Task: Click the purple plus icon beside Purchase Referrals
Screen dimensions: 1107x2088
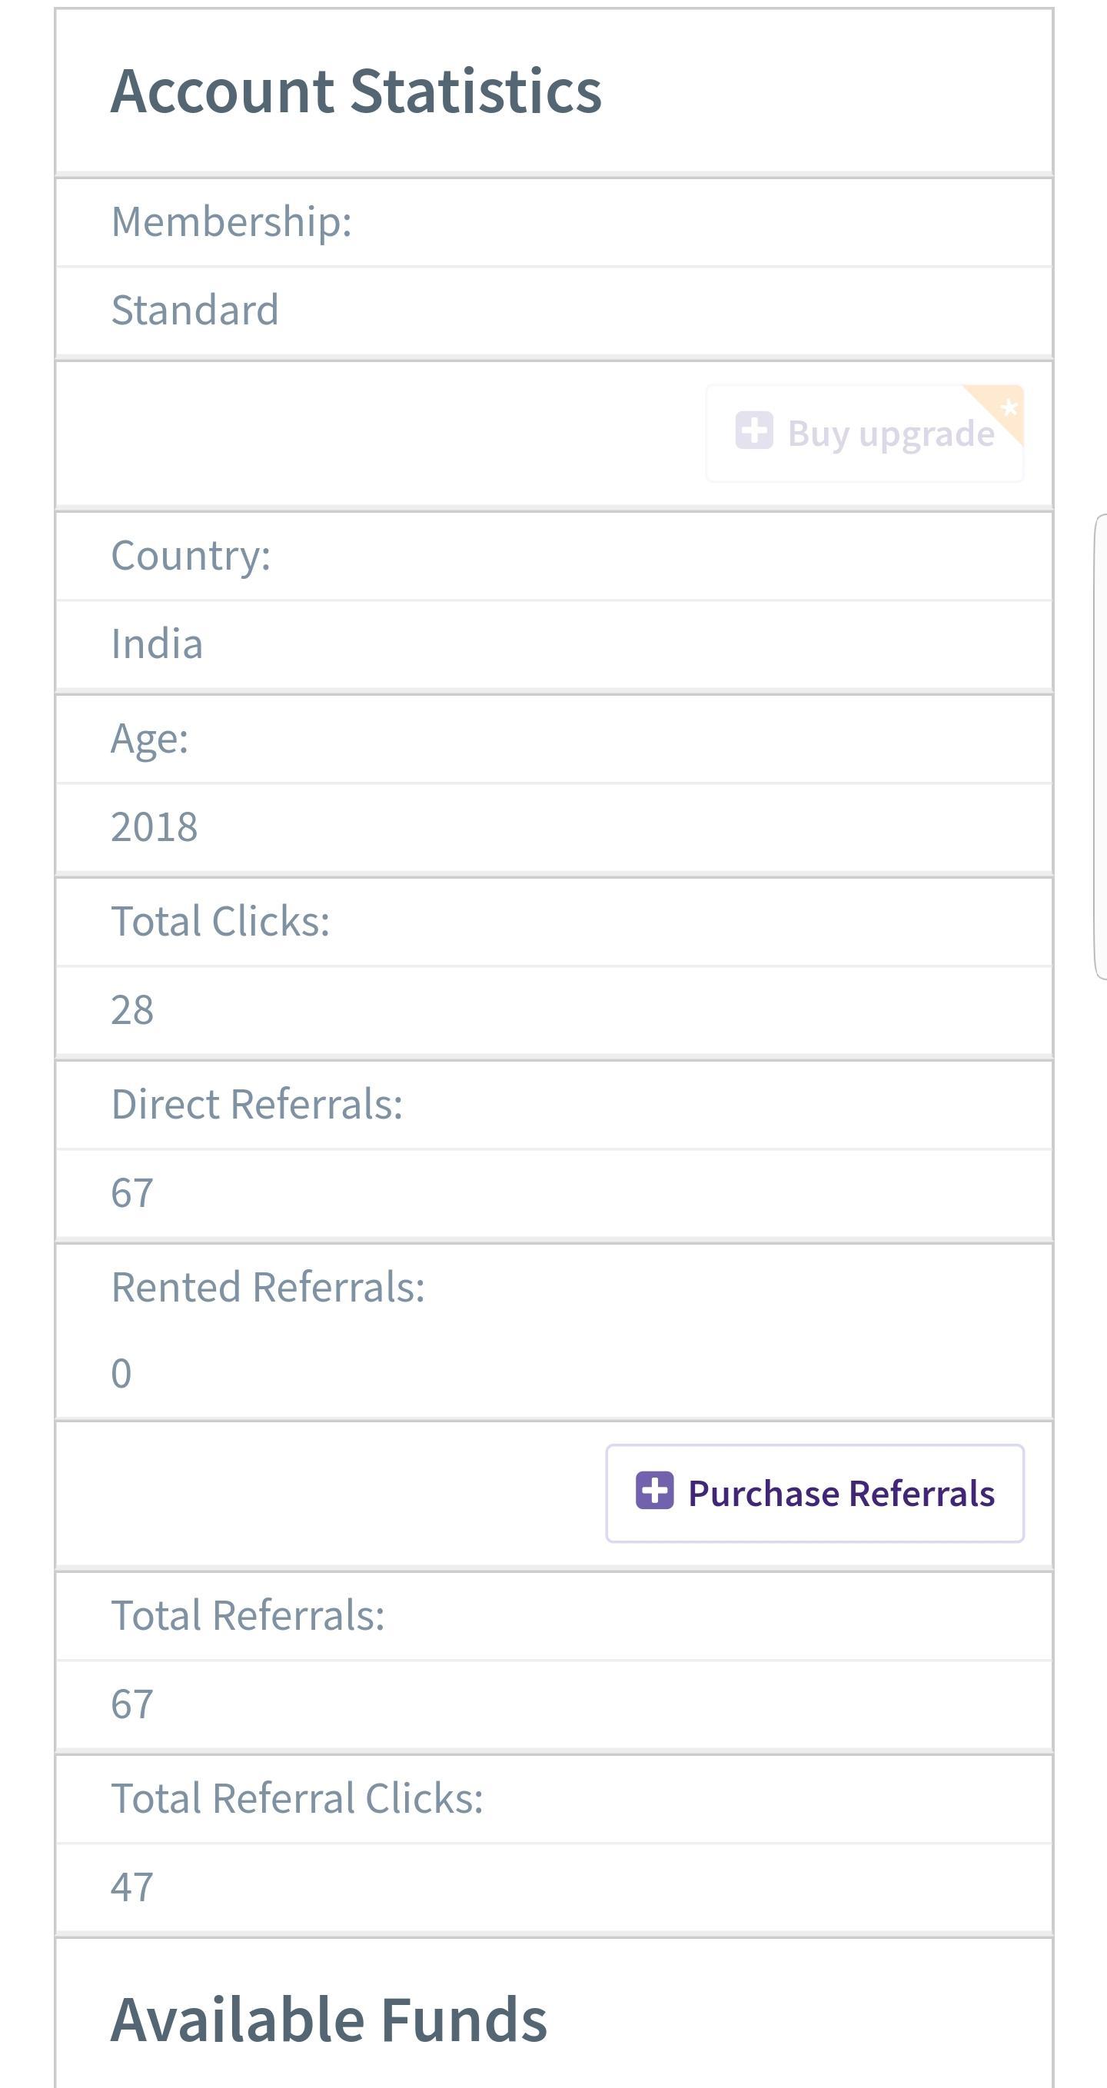Action: tap(654, 1490)
